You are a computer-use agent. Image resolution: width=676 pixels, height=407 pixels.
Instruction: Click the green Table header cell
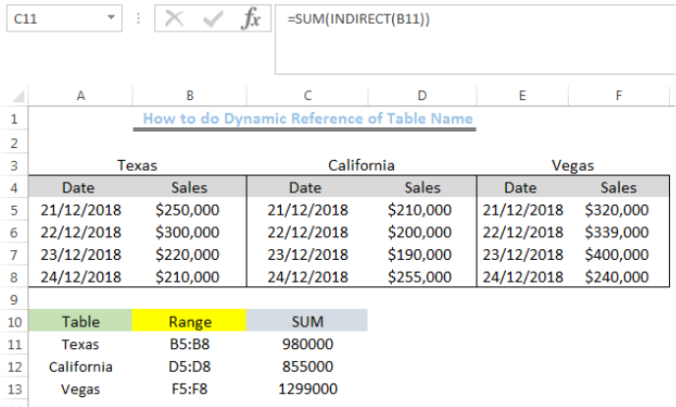point(81,322)
